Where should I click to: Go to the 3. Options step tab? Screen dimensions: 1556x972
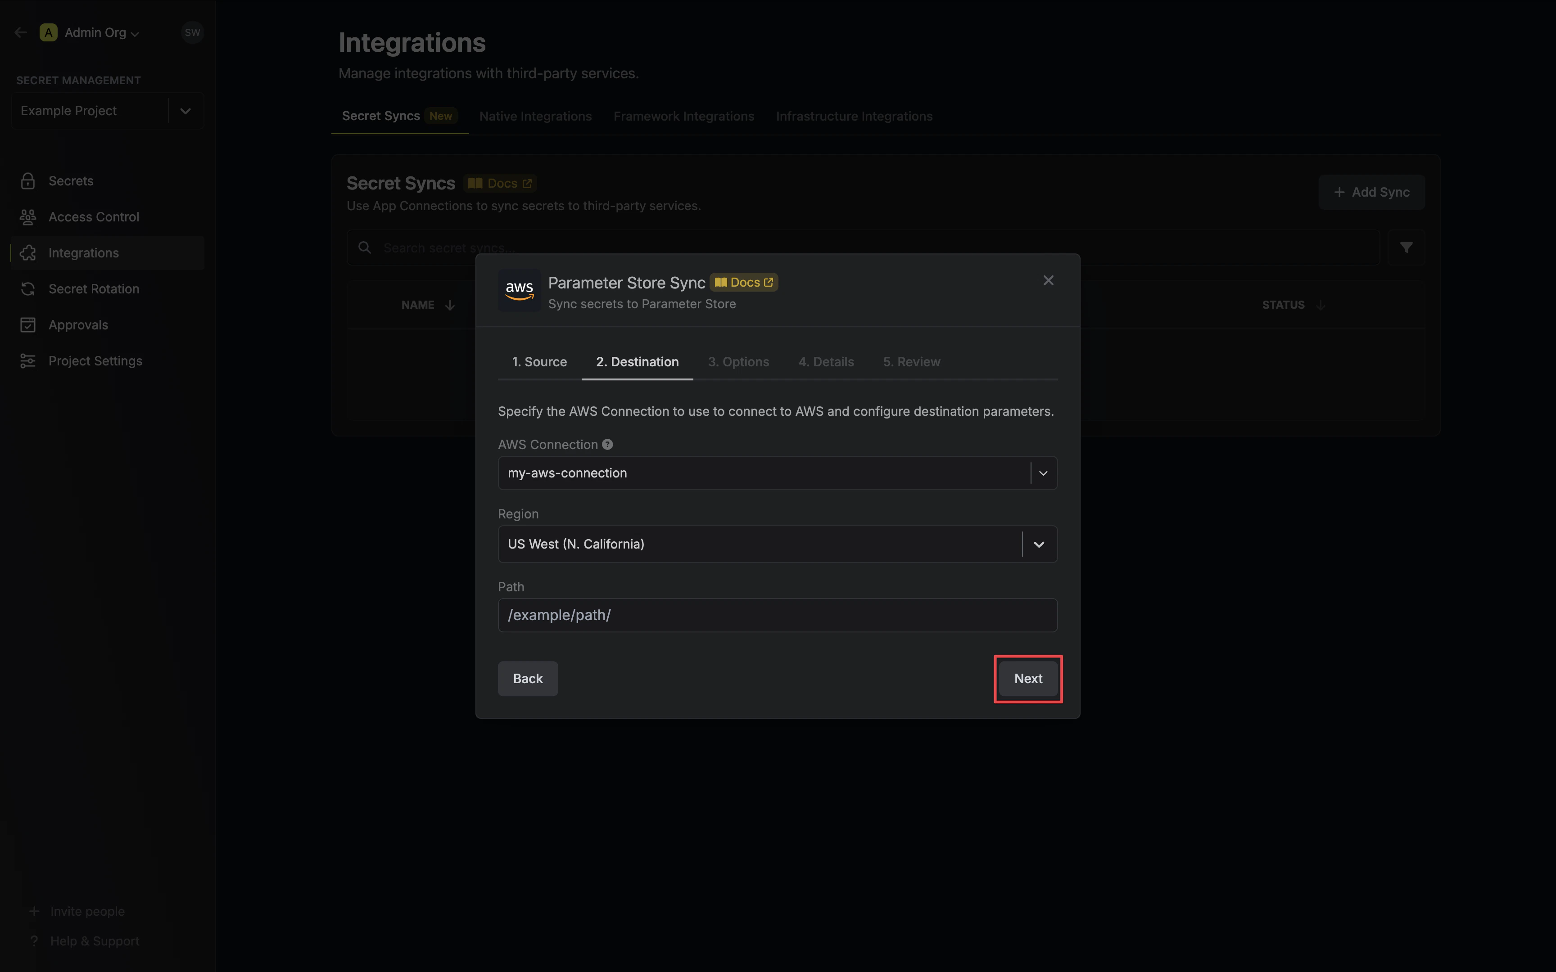[x=738, y=362]
